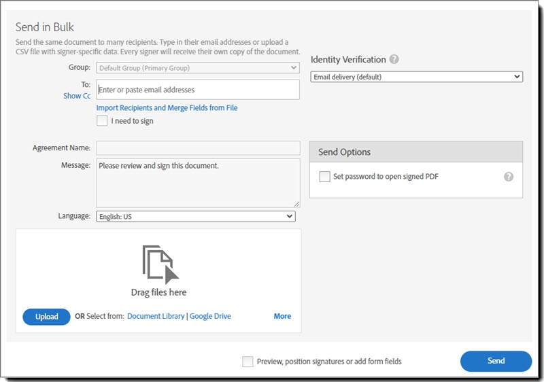Enable 'Set password to open signed PDF'
544x382 pixels.
[x=324, y=177]
